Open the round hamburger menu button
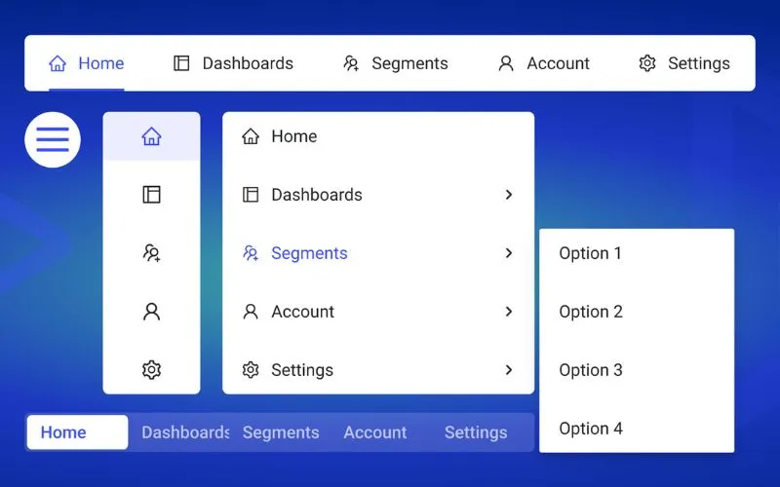 (53, 139)
